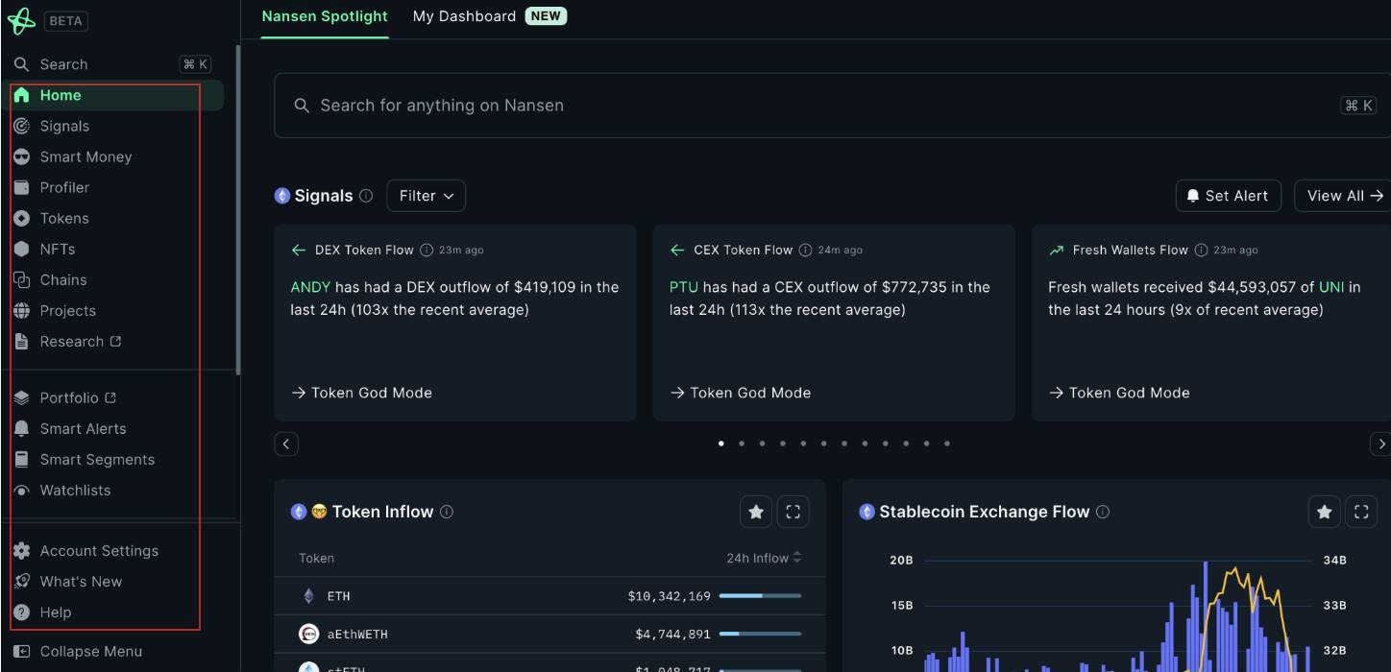The height and width of the screenshot is (672, 1391).
Task: Click the info icon beside DEX Token Flow
Action: tap(427, 250)
